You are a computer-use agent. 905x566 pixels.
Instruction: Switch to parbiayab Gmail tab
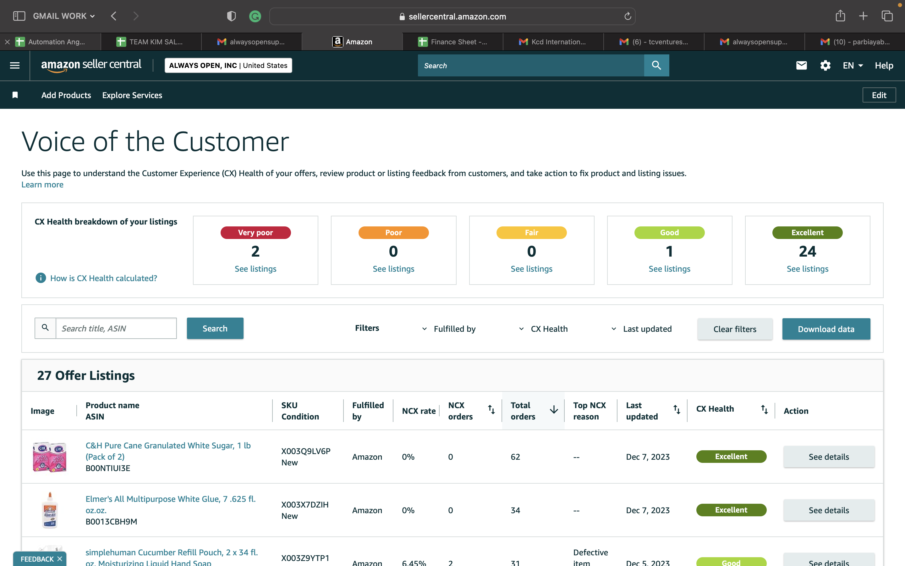click(x=855, y=42)
